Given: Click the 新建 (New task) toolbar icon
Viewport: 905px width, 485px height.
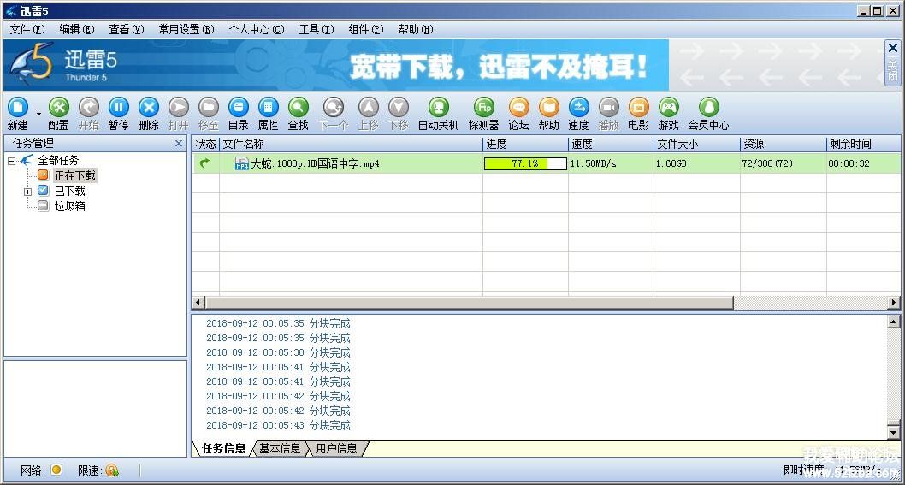Looking at the screenshot, I should (17, 108).
